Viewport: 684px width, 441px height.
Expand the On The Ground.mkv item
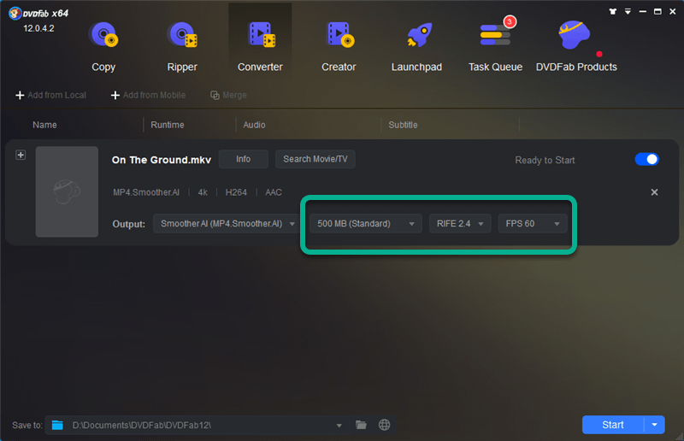coord(21,155)
